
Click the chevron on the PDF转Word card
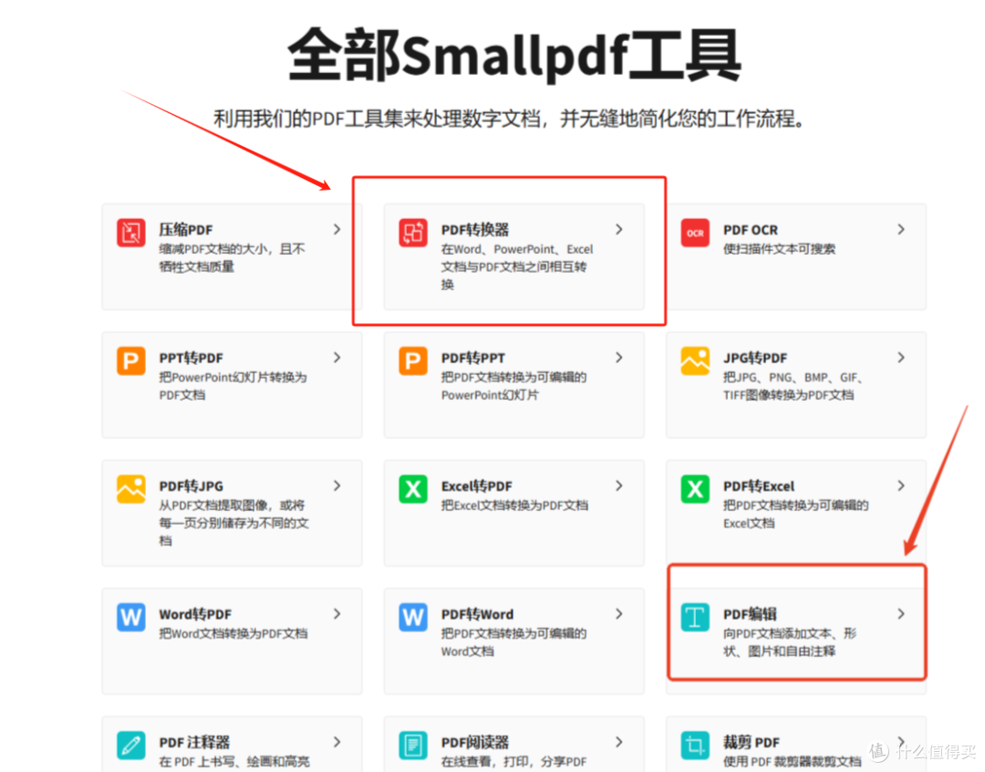pyautogui.click(x=619, y=614)
